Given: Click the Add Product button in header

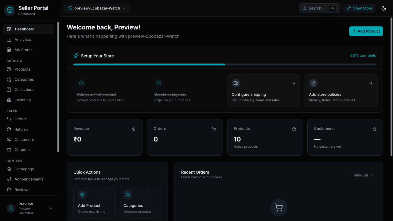Looking at the screenshot, I should coord(366,31).
